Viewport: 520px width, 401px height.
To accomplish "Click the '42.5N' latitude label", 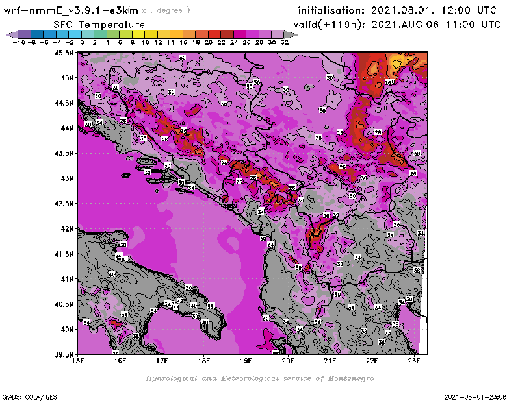I will (x=64, y=204).
